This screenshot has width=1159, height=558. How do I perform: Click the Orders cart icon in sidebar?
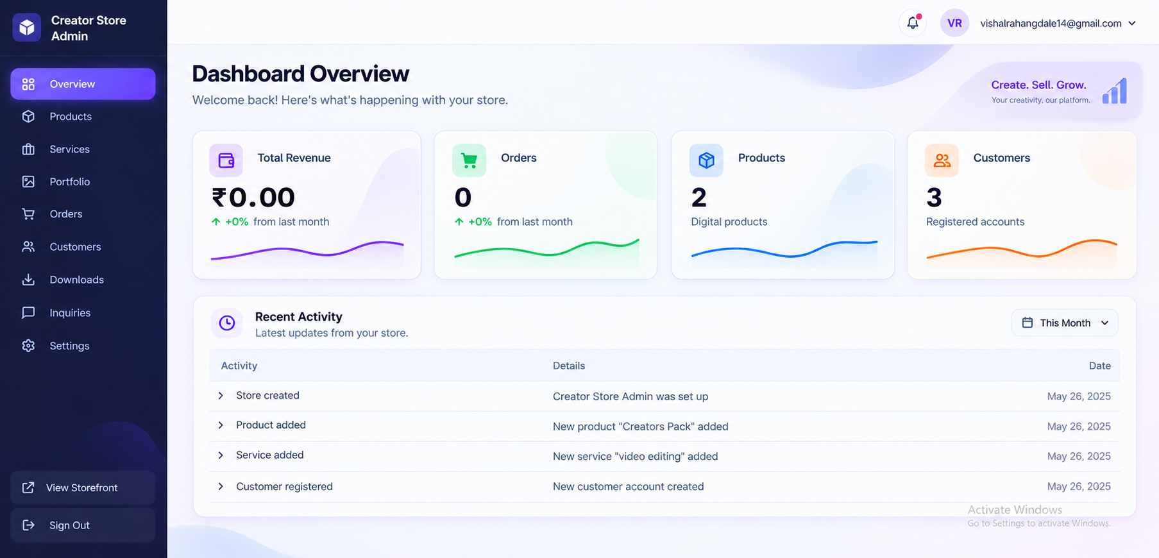pyautogui.click(x=28, y=214)
